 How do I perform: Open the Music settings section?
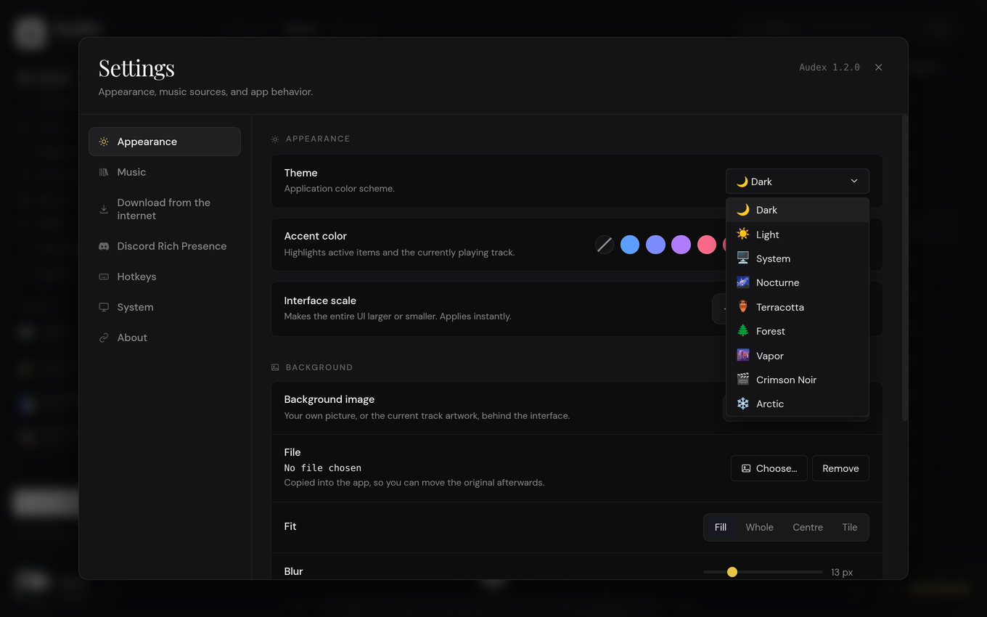tap(165, 172)
